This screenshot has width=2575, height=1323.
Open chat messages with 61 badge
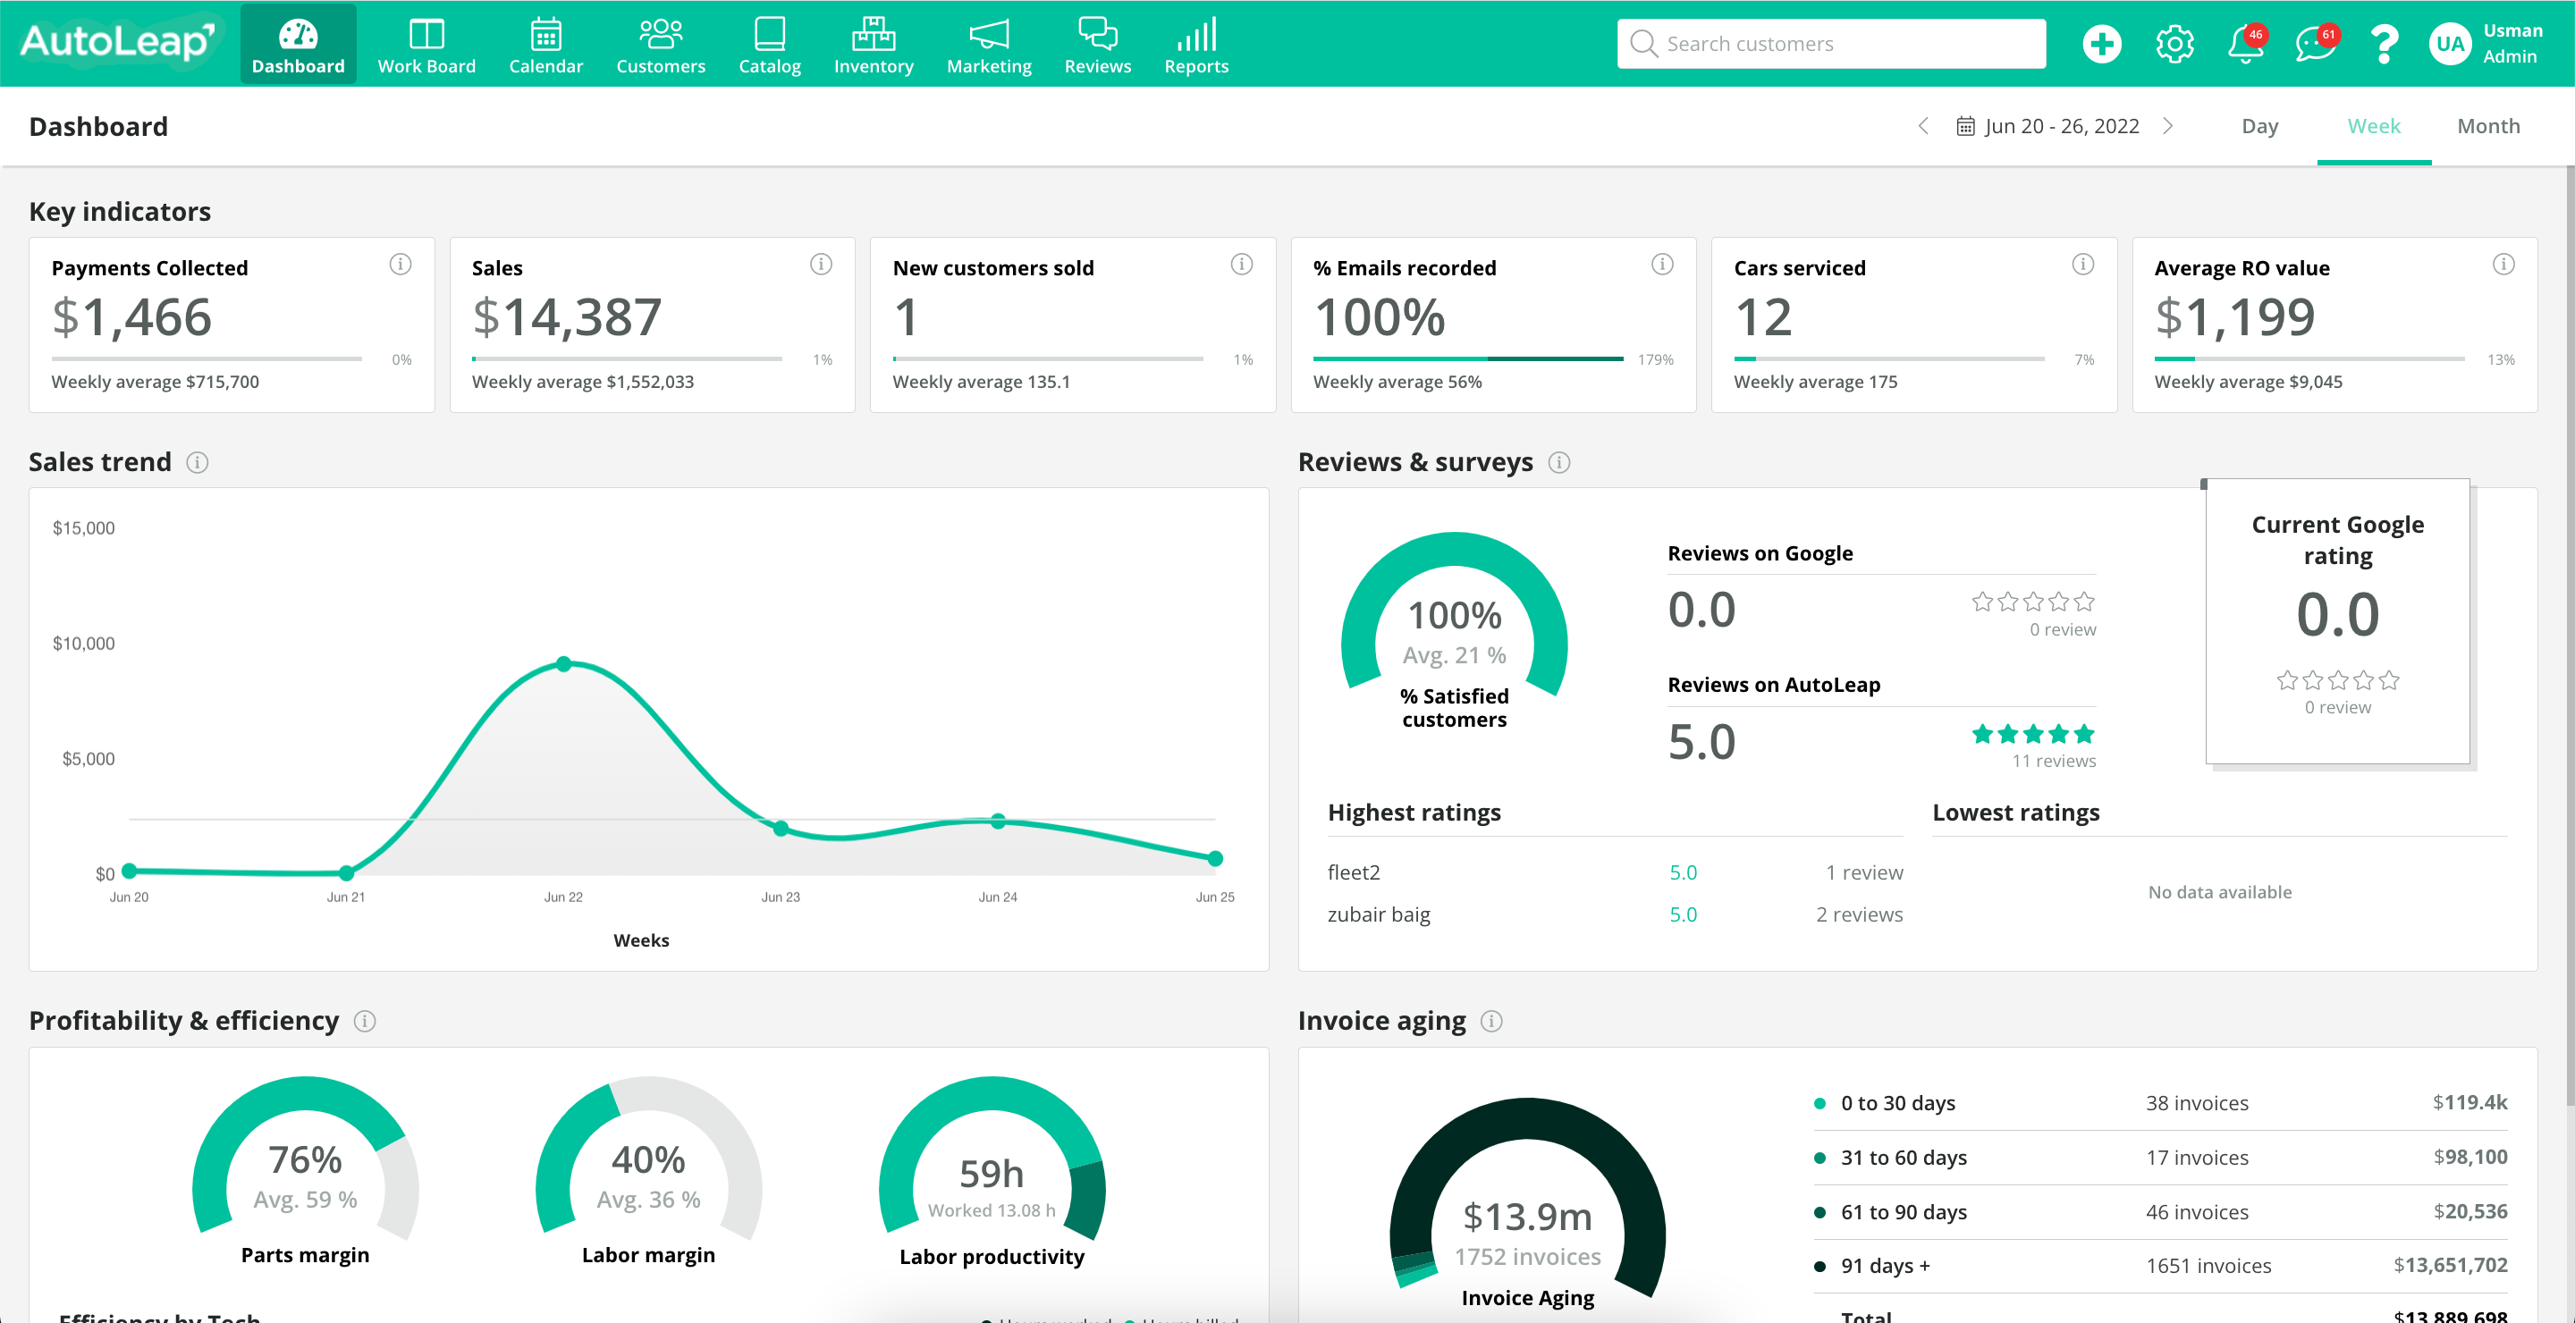[2314, 44]
